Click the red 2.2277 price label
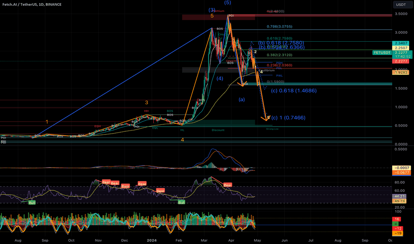The image size is (414, 244). (401, 61)
